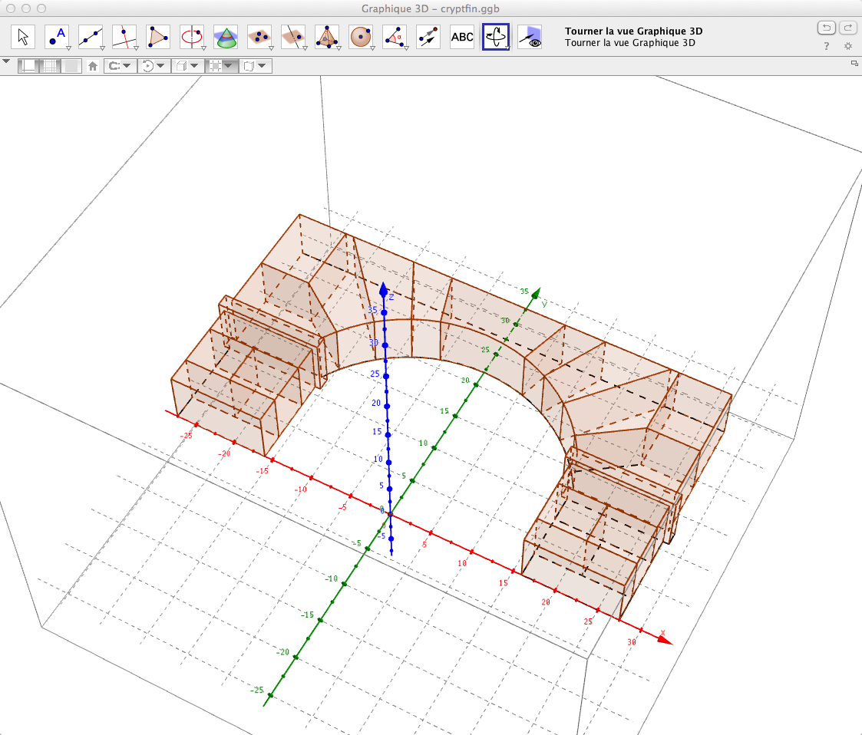This screenshot has width=862, height=735.
Task: Click the blue z axis label
Action: pos(391,297)
